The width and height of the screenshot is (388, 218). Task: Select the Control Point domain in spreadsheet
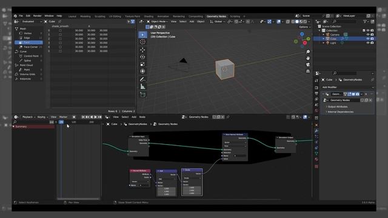click(31, 56)
